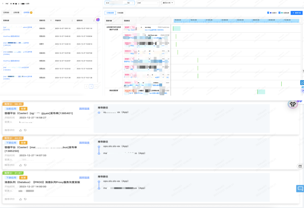The image size is (304, 208).
Task: Open the purple brain assistant icon
Action: 98,20
